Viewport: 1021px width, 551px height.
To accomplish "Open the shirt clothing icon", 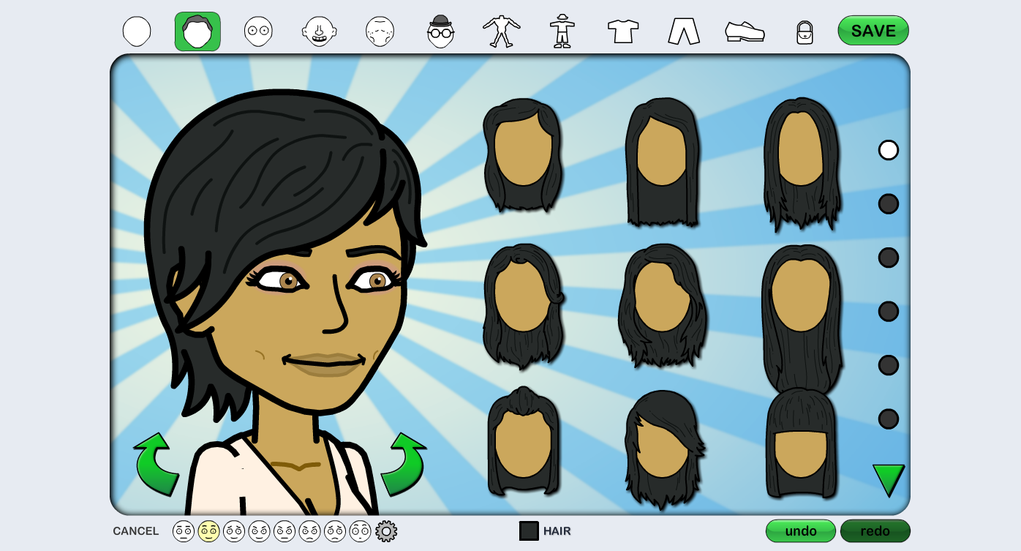I will coord(622,31).
